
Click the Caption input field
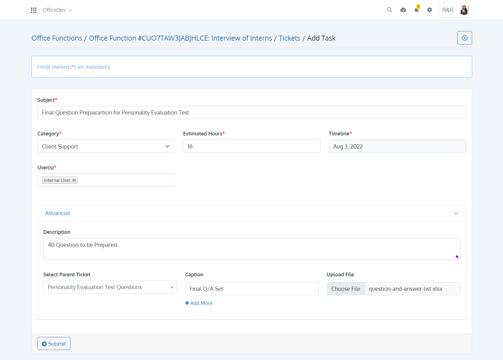[x=251, y=289]
